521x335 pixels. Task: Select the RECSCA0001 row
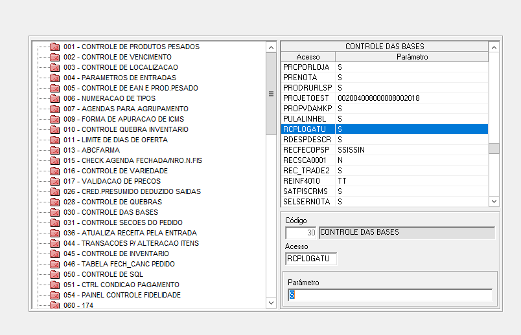click(385, 160)
